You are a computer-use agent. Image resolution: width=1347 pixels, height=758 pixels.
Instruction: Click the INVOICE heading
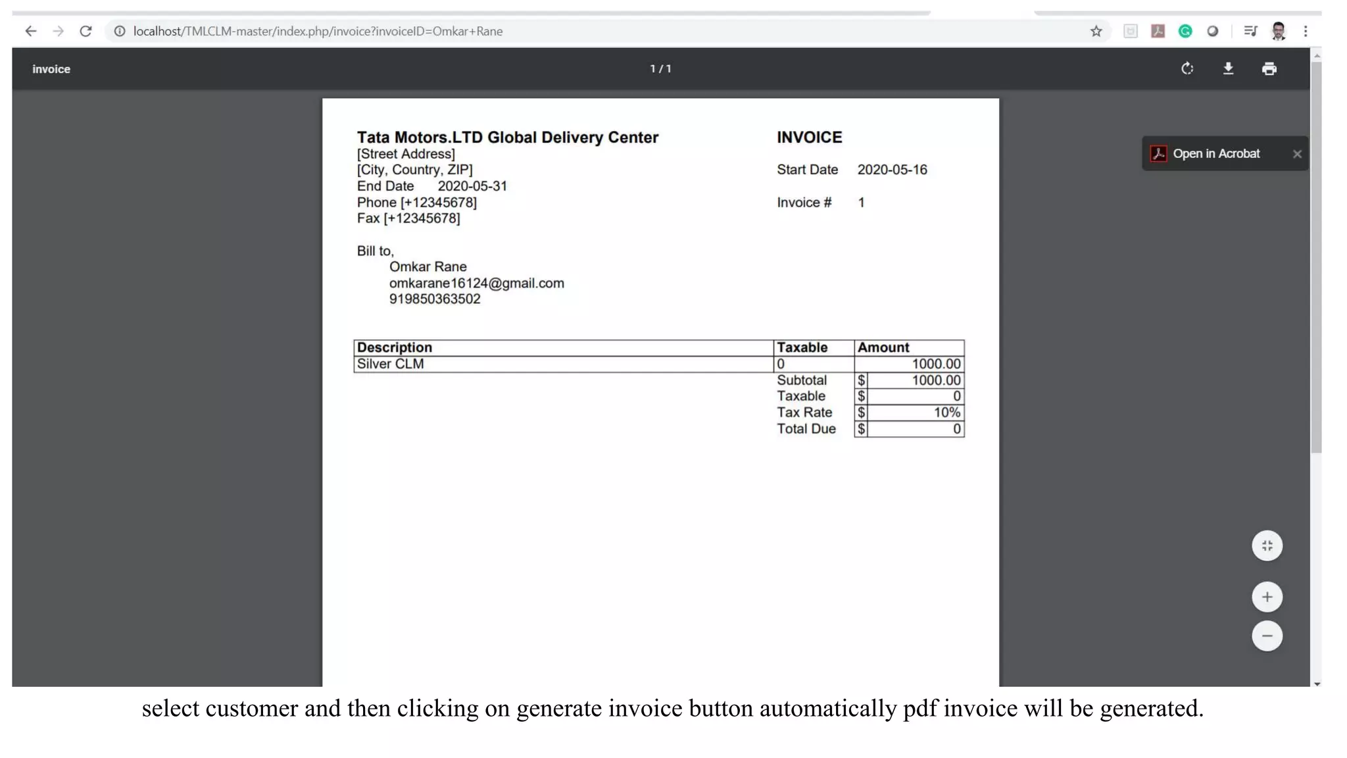809,137
